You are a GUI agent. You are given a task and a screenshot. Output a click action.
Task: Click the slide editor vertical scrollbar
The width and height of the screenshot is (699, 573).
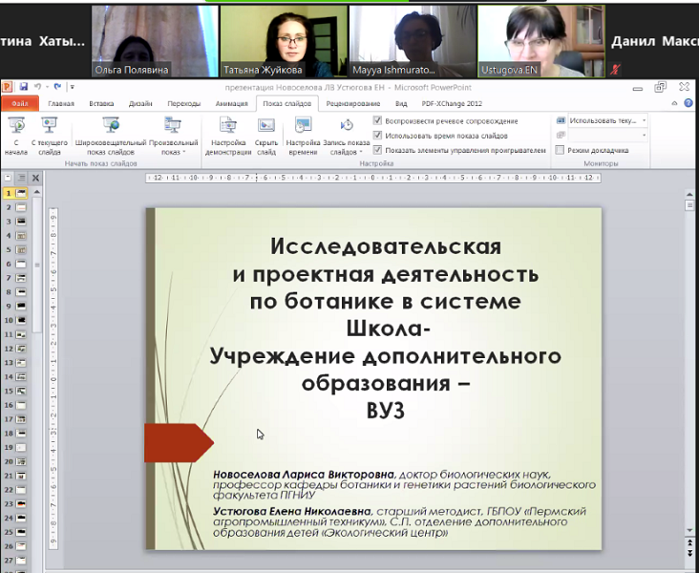(x=689, y=372)
